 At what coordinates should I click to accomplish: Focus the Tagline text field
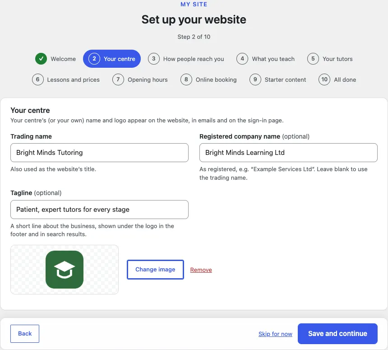(x=99, y=210)
